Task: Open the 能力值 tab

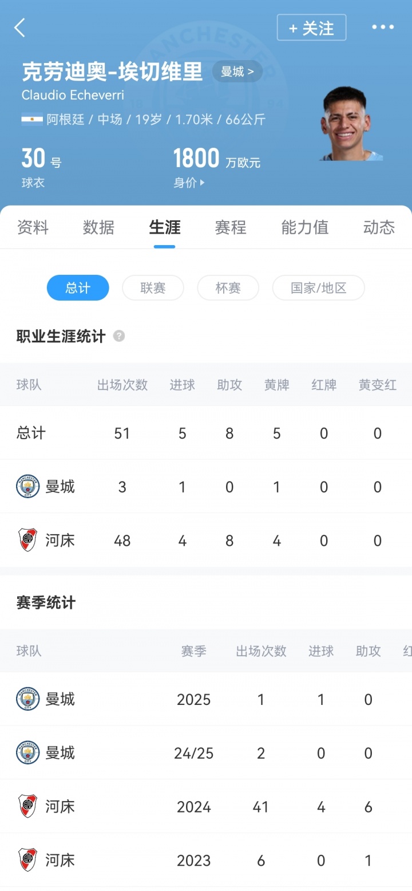Action: click(x=305, y=228)
